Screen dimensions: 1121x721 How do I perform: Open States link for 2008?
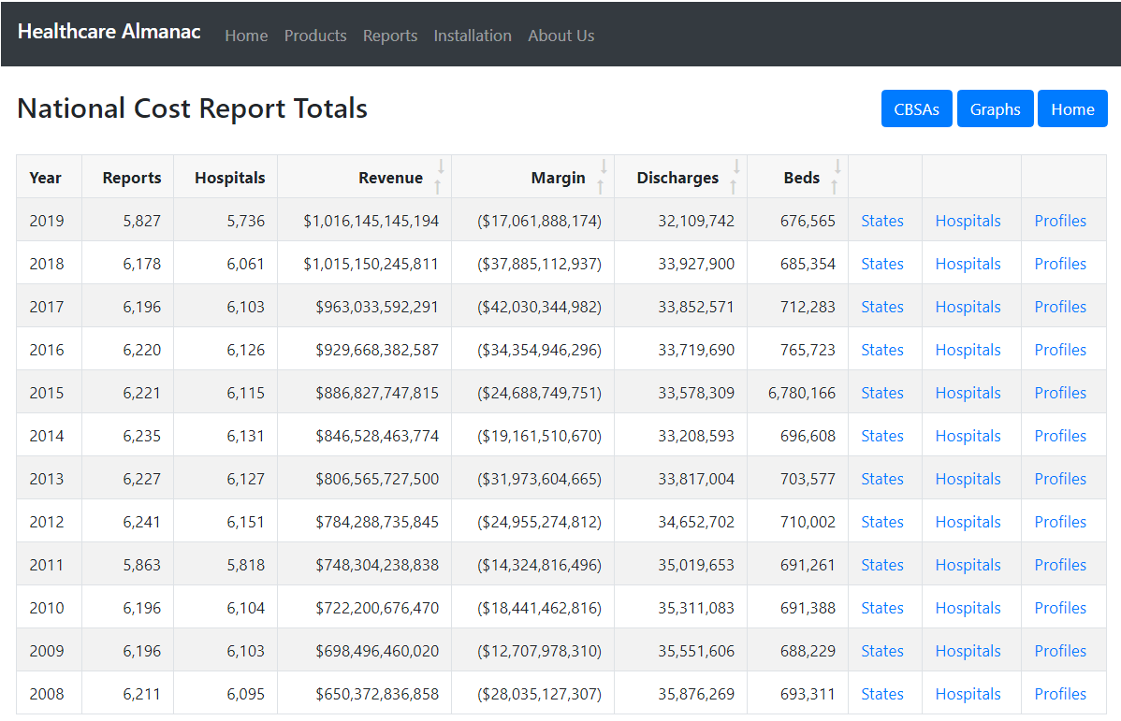[882, 693]
